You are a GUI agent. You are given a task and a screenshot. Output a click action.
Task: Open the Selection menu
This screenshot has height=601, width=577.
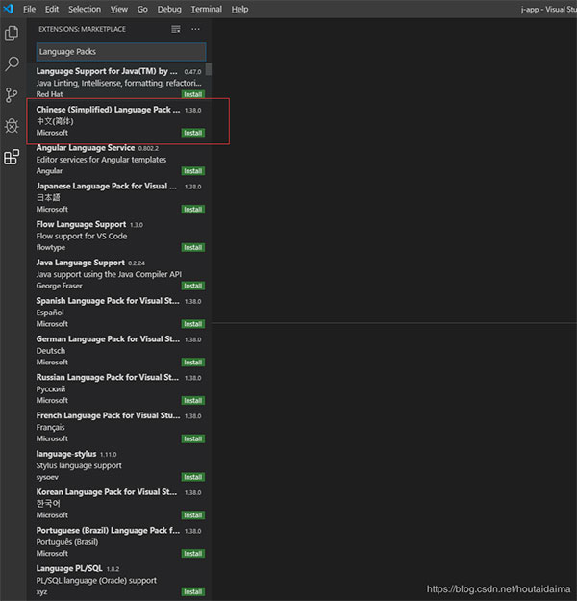[85, 9]
